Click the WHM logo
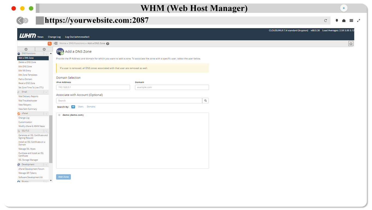Screen dimensions: 372x210 pos(27,36)
